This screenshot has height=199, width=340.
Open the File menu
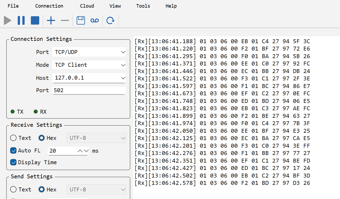click(x=13, y=6)
